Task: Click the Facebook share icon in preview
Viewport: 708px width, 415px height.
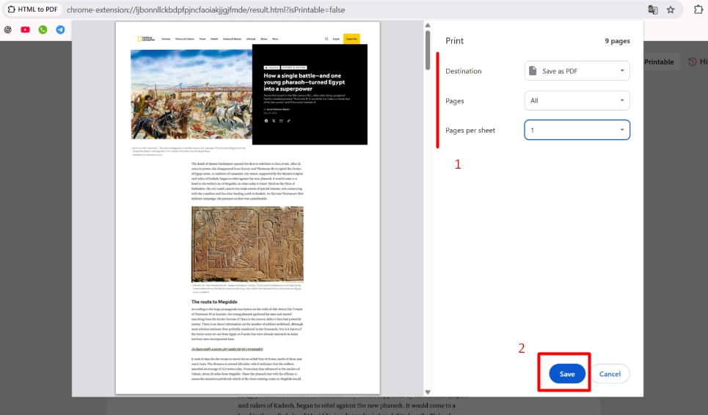Action: tap(266, 121)
